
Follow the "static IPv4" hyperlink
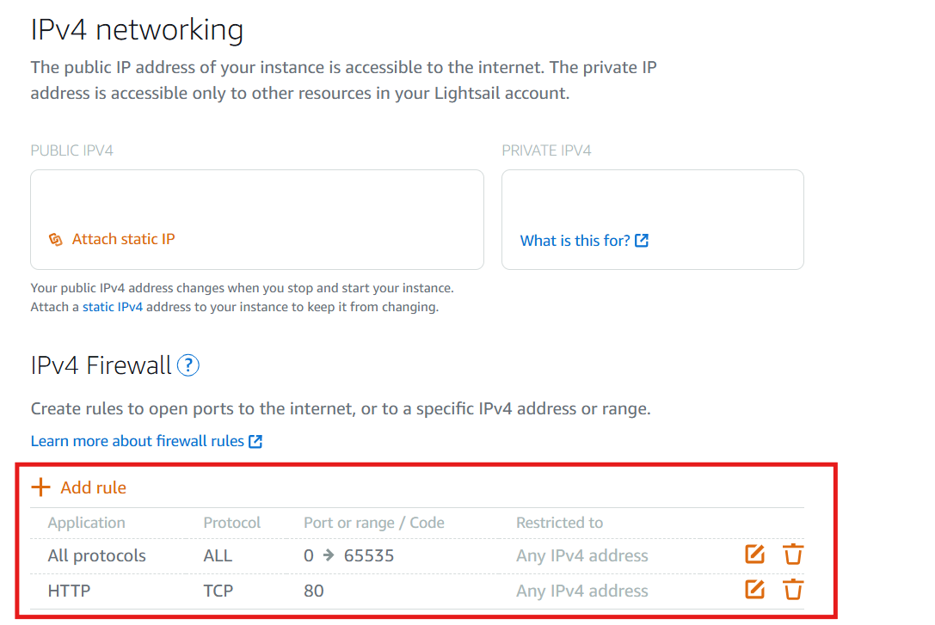coord(113,307)
